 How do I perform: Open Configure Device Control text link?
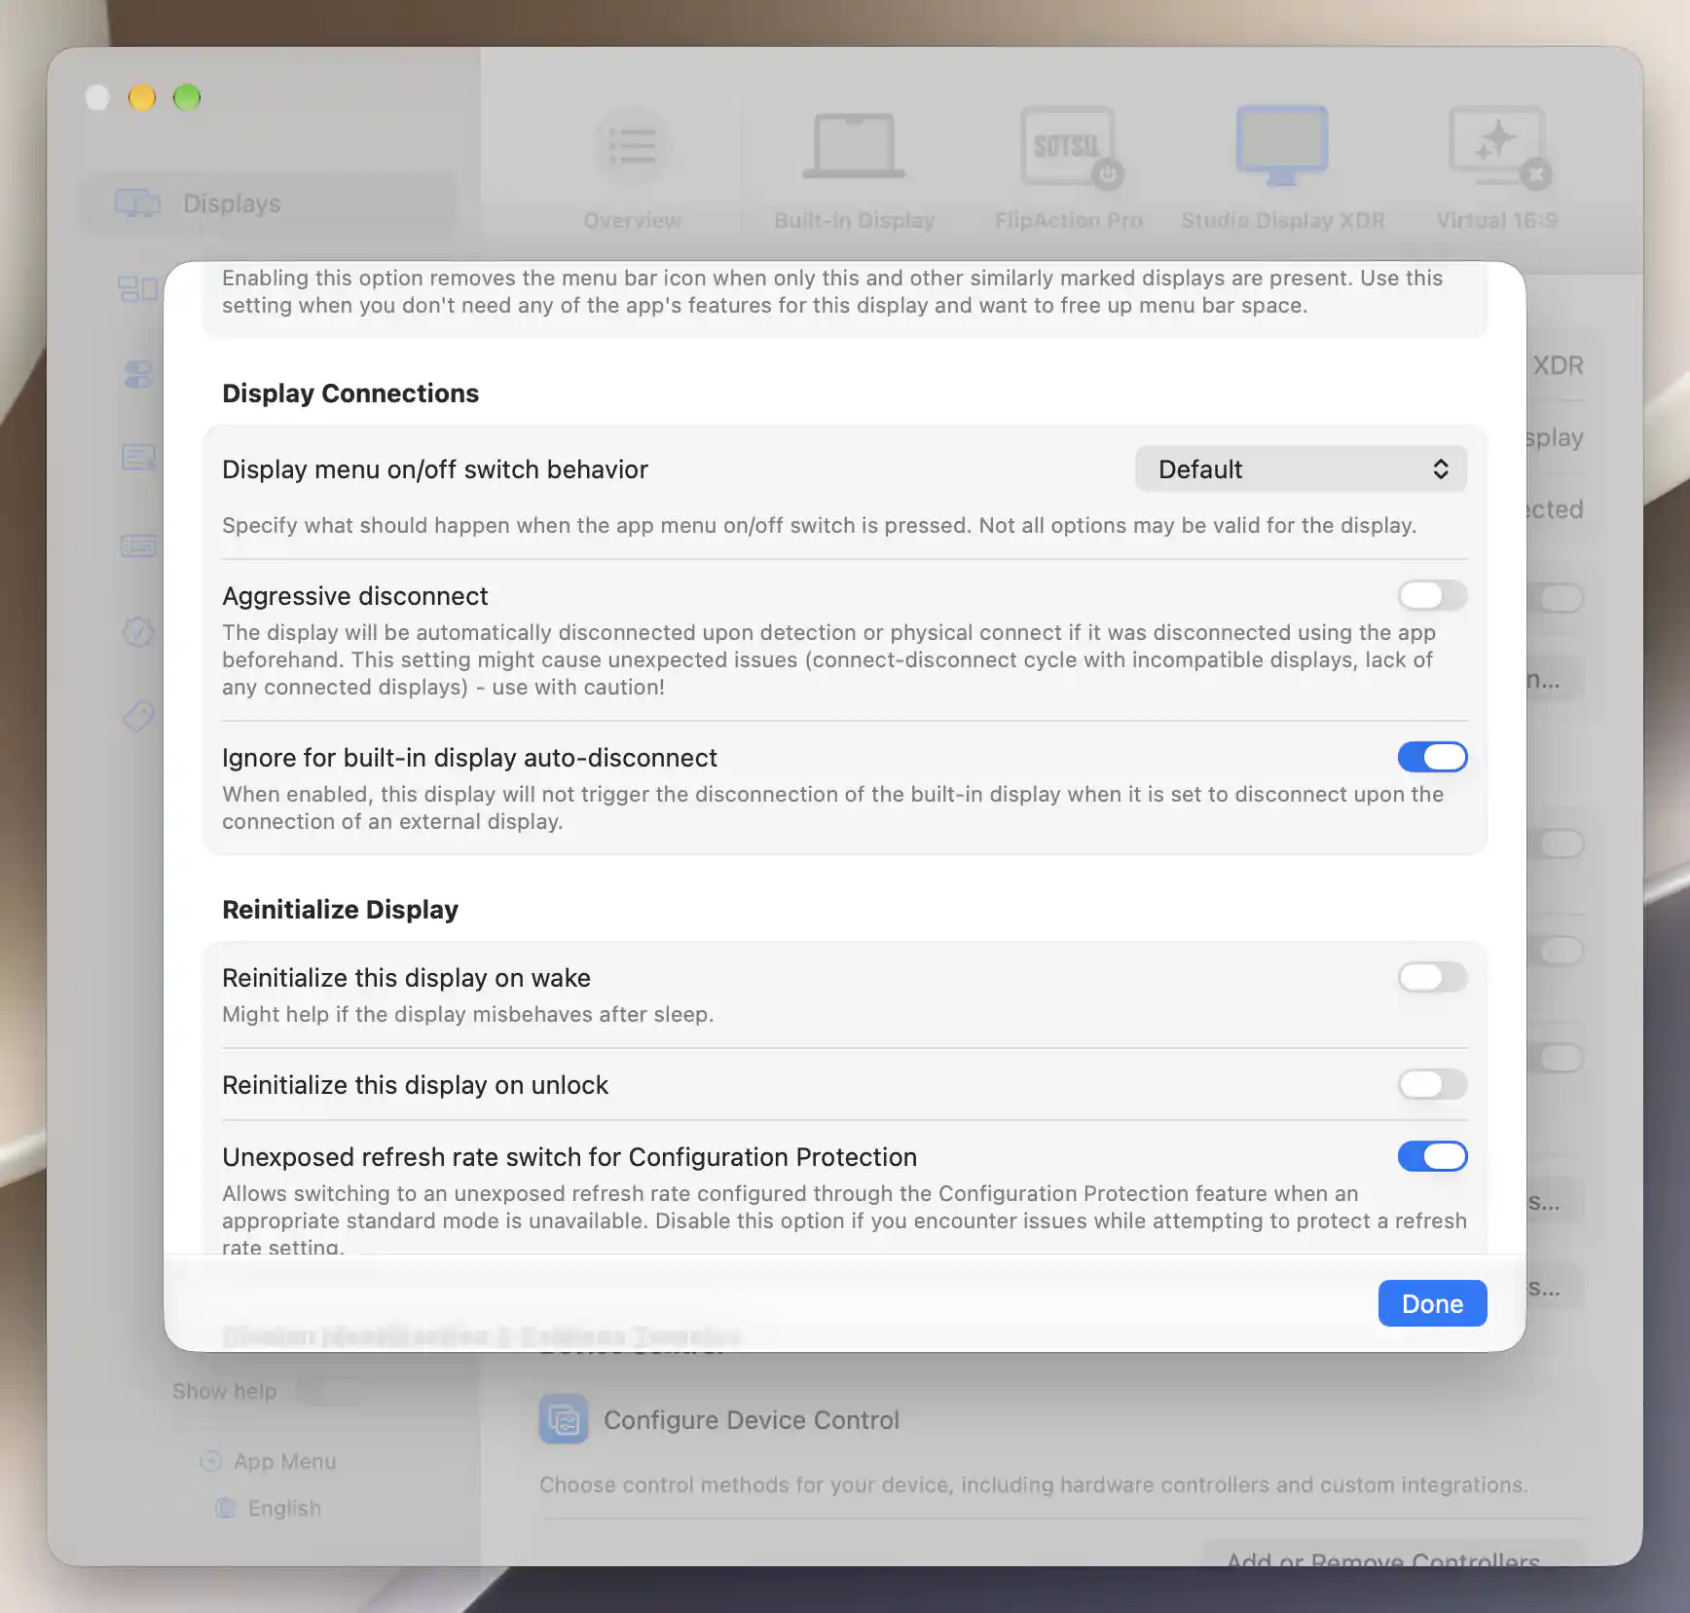click(x=751, y=1420)
